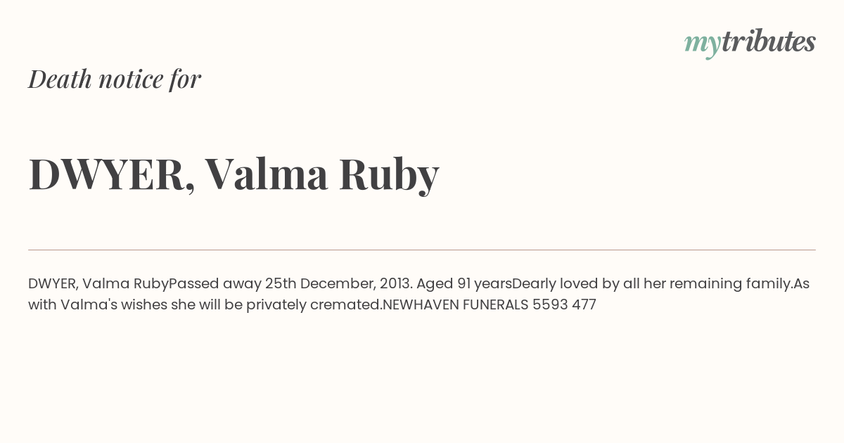Click "DWYER, Valma Ruby" in the paragraph
Image resolution: width=844 pixels, height=443 pixels.
click(98, 284)
